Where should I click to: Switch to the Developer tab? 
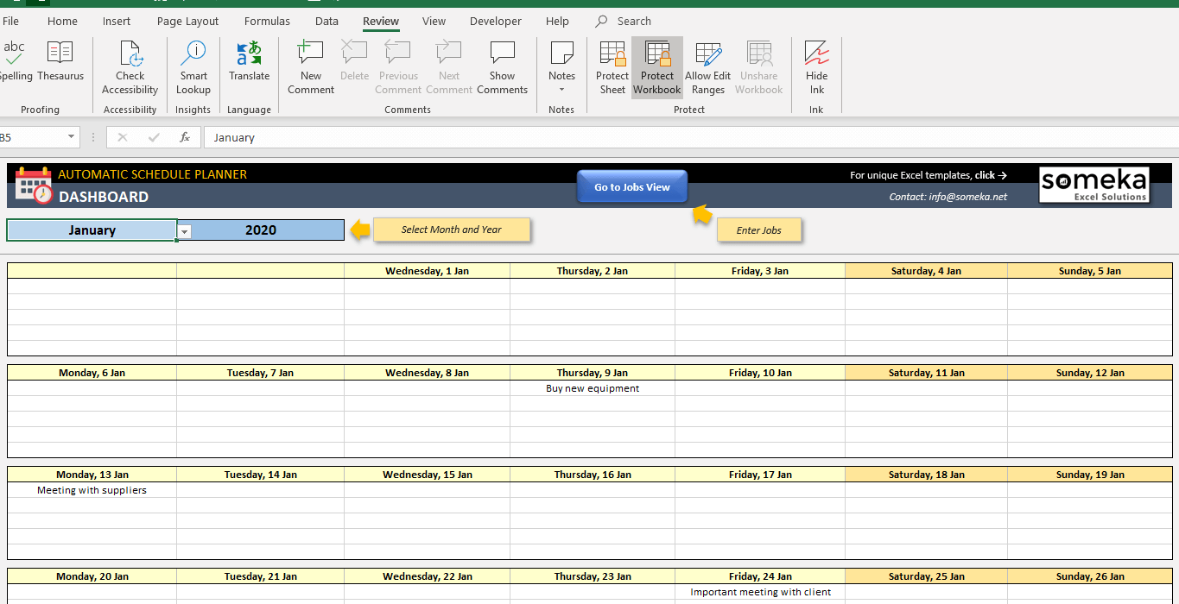pos(495,21)
